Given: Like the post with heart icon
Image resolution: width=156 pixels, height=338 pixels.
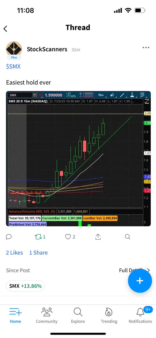Looking at the screenshot, I should (x=68, y=237).
